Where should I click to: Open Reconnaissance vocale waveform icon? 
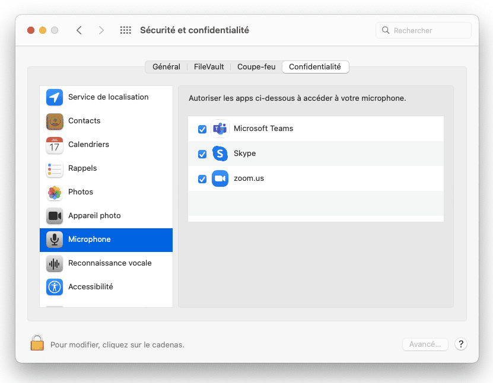(x=55, y=263)
